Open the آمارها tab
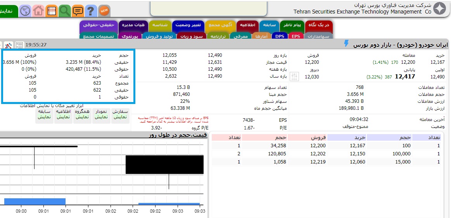 coord(262,36)
